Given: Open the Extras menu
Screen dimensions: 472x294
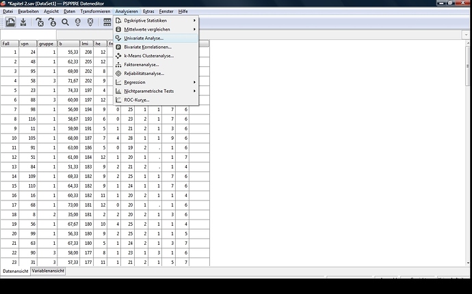Looking at the screenshot, I should point(148,12).
